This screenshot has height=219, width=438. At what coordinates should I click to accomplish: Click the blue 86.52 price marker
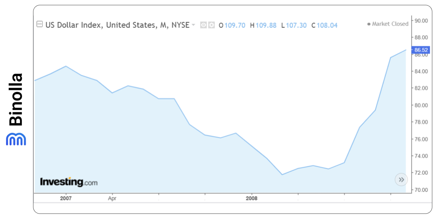pyautogui.click(x=421, y=50)
